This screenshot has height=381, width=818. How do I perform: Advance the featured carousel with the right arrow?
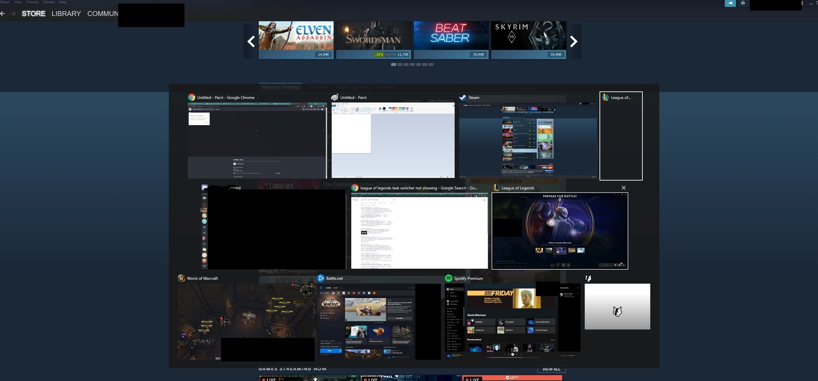click(x=573, y=41)
